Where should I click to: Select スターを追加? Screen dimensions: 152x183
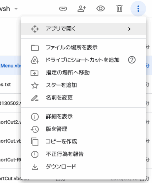(x=83, y=85)
